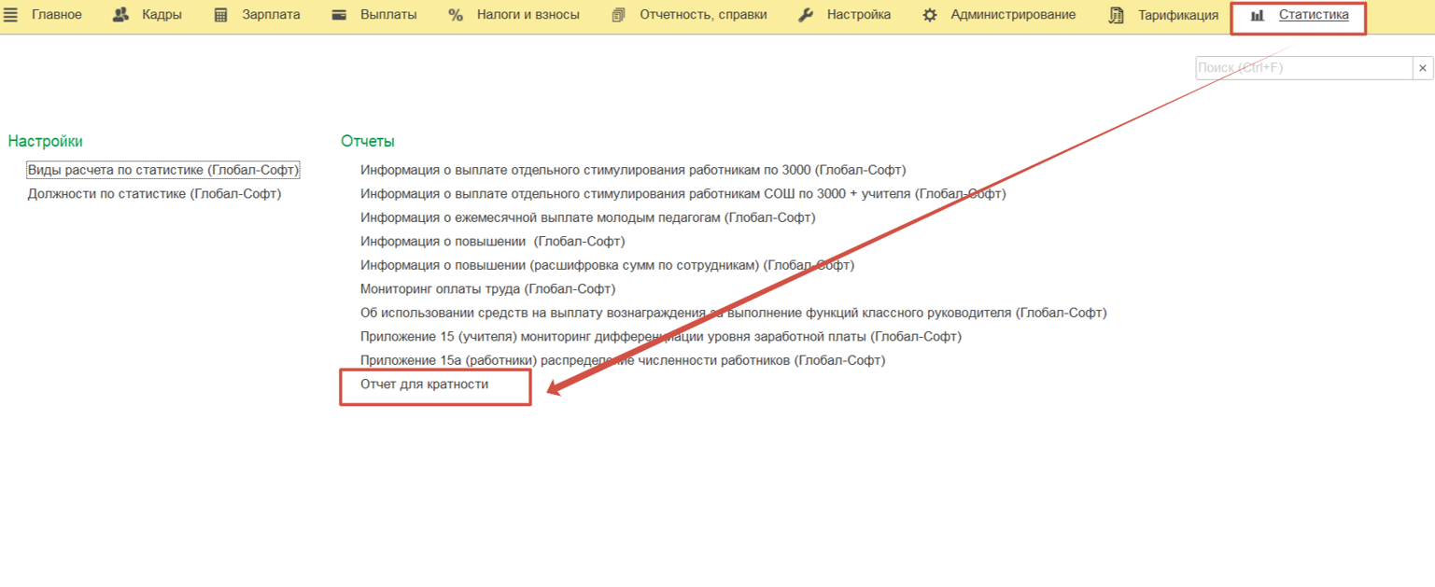Screen dimensions: 1435x587
Task: Open the Администрирование section
Action: 1000,15
